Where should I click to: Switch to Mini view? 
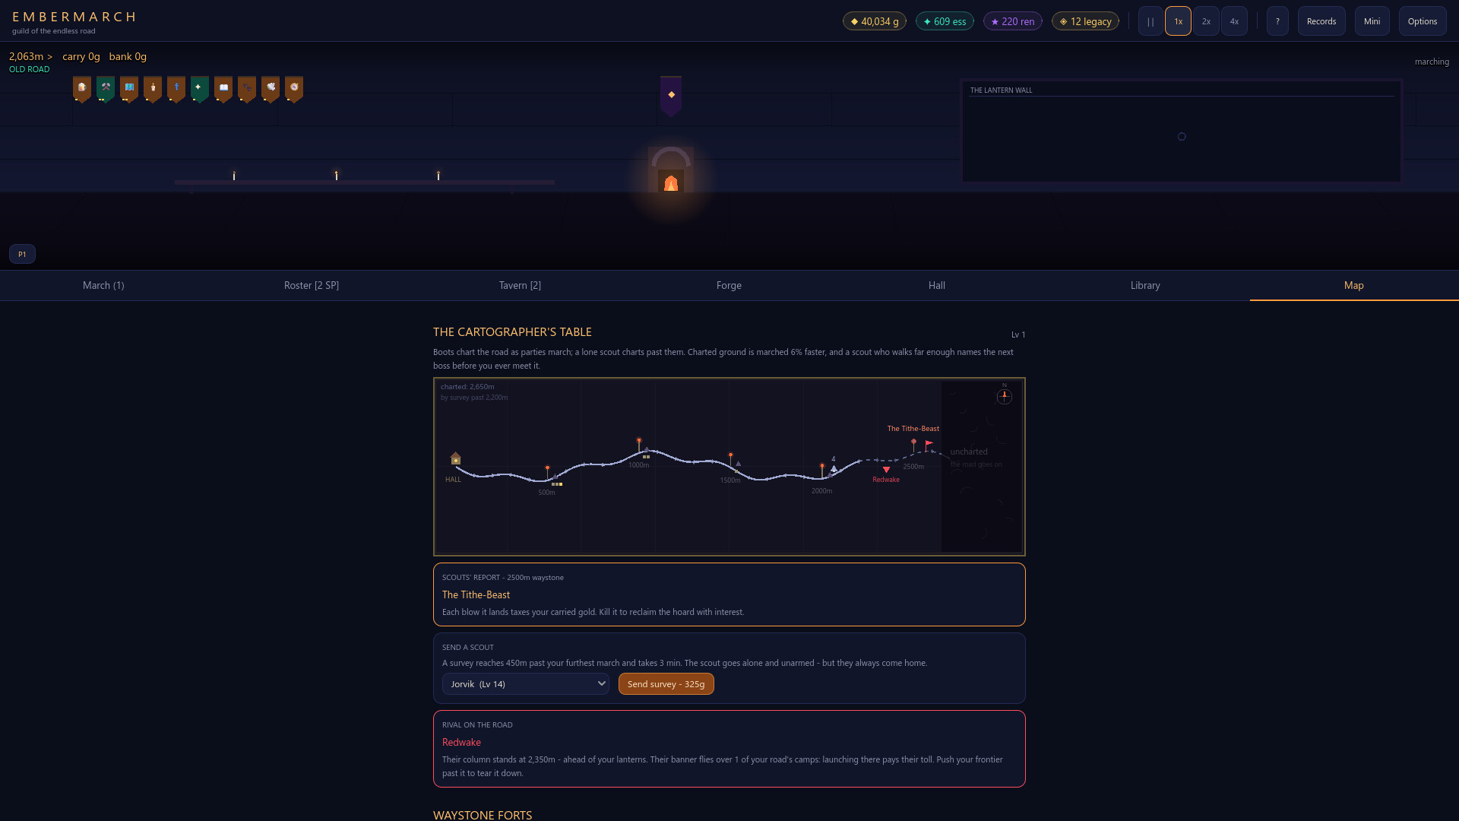[1372, 21]
